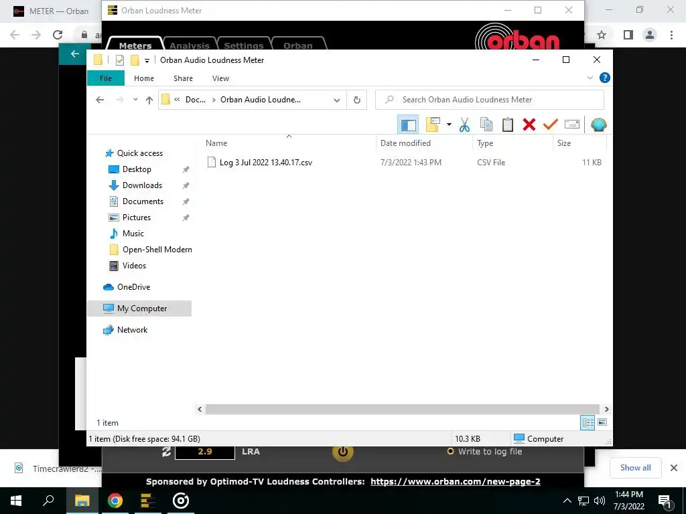Click the power button in Orban meter
Screen dimensions: 686x514
pos(342,452)
